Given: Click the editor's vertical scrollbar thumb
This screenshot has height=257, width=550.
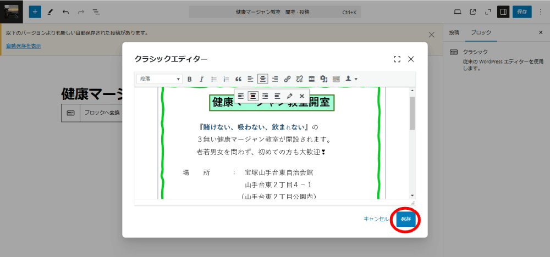Looking at the screenshot, I should point(412,113).
